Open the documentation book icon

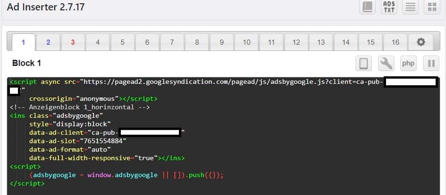click(367, 7)
